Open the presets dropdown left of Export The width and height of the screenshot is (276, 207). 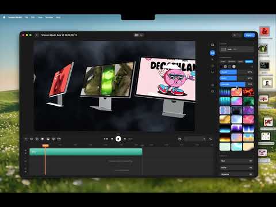coord(236,35)
